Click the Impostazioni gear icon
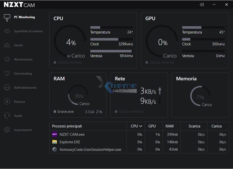 7,130
